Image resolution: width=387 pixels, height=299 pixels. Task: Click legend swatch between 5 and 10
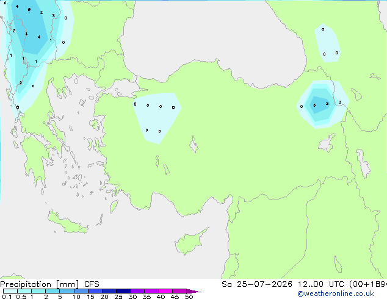point(67,291)
